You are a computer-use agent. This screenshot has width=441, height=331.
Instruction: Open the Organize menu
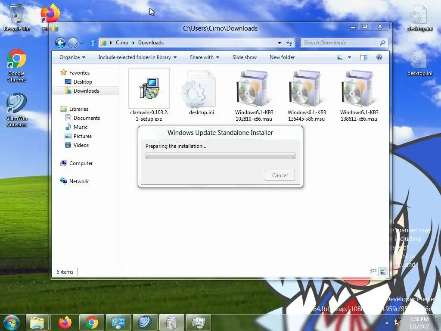pyautogui.click(x=72, y=57)
